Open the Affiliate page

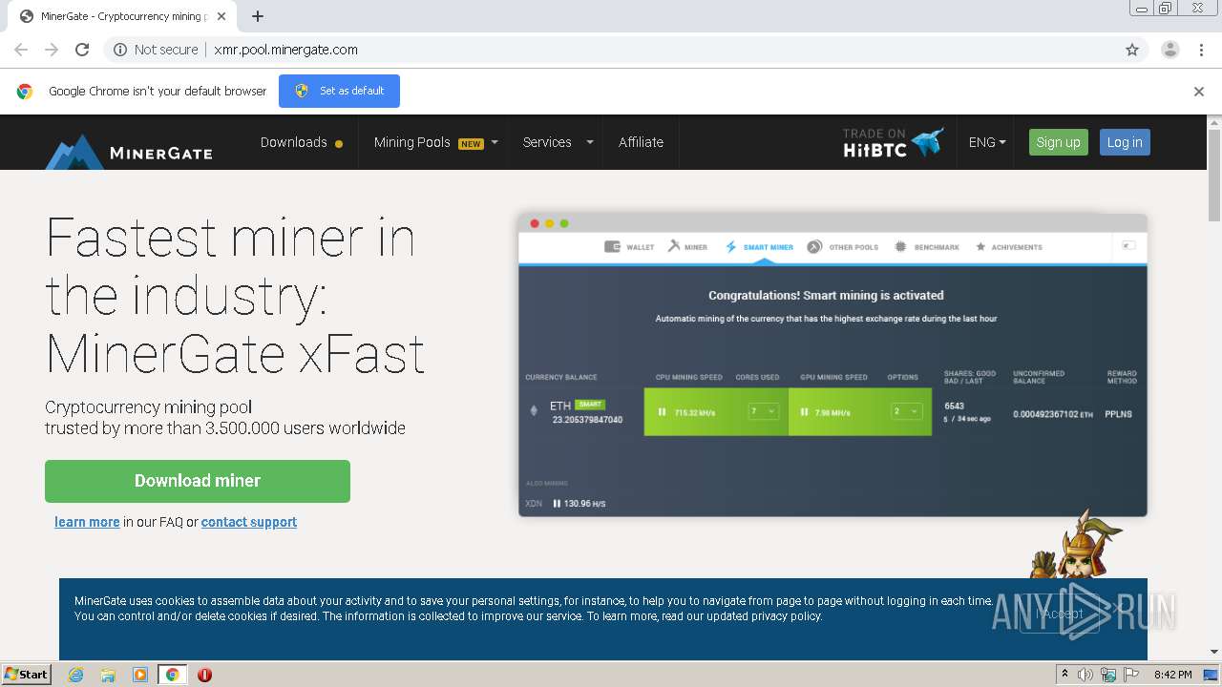[x=641, y=142]
